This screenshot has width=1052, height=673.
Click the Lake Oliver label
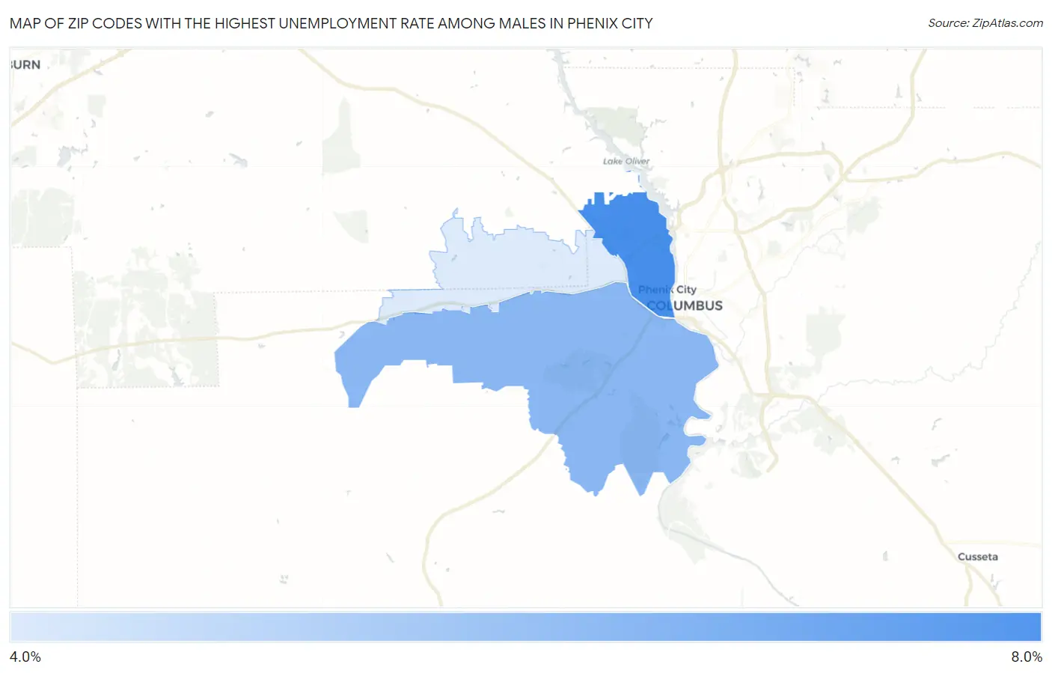click(x=626, y=161)
